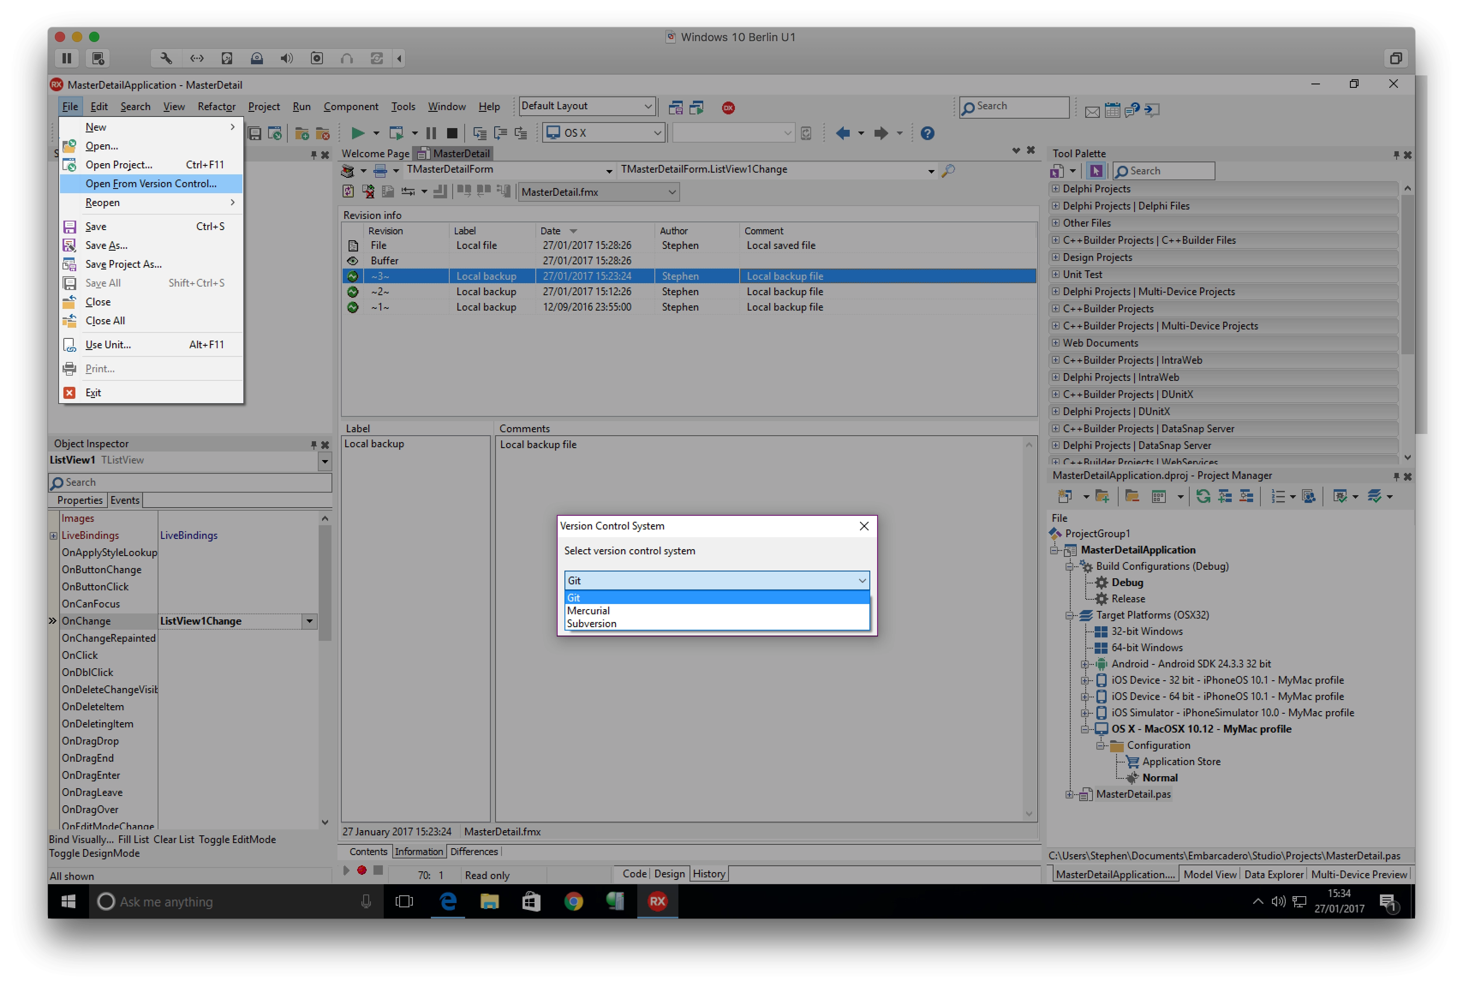Open the Default Layout dropdown
The height and width of the screenshot is (987, 1463).
[x=648, y=106]
